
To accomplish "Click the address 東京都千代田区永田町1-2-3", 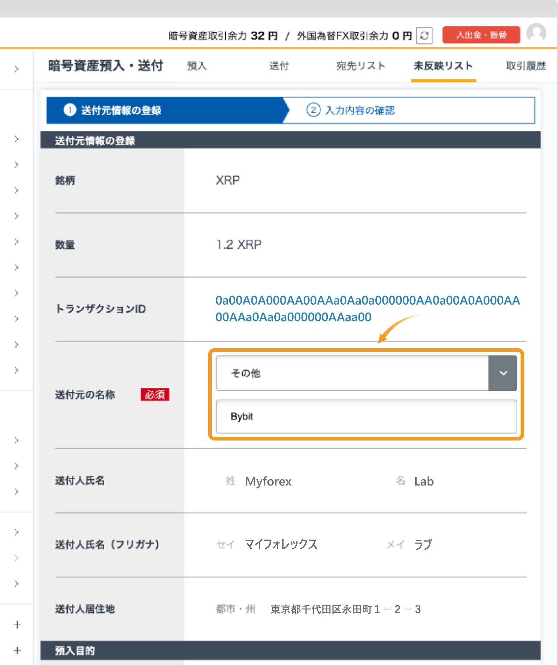I will click(x=346, y=609).
